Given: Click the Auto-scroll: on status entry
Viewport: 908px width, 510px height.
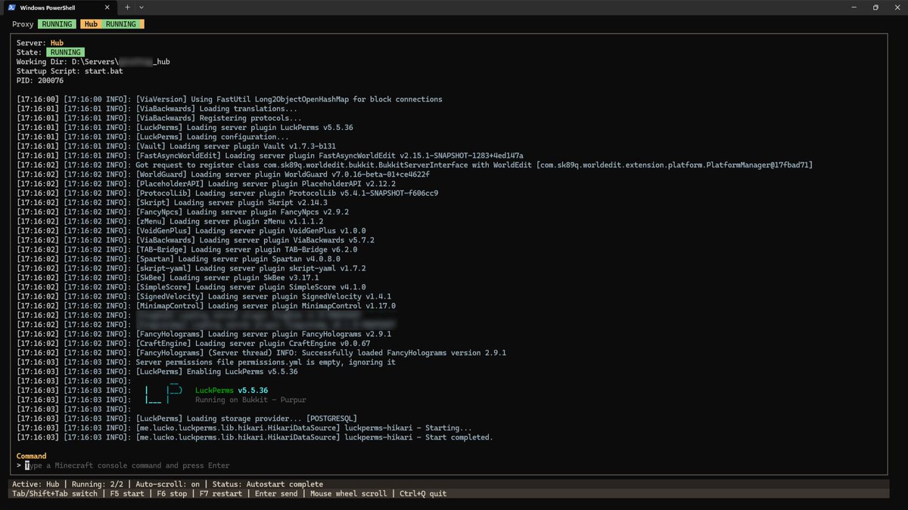Looking at the screenshot, I should click(x=168, y=484).
